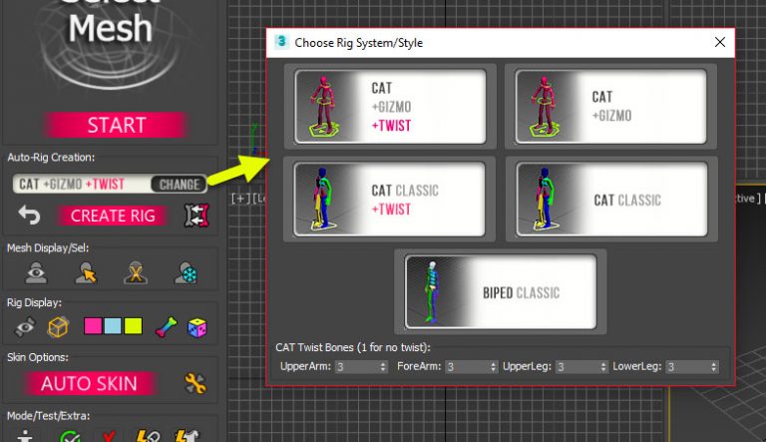The width and height of the screenshot is (766, 442).
Task: Click the bone mirror icon right of Create Rig
Action: point(193,216)
